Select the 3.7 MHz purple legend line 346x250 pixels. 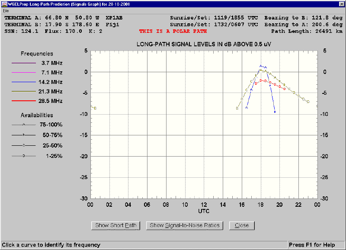(24, 63)
